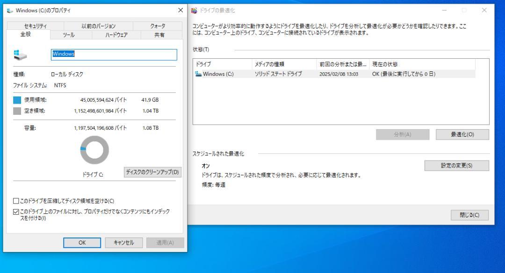This screenshot has width=505, height=273.
Task: Click the 'OK (最後に実行してから 0 日)' status
Action: coord(404,74)
